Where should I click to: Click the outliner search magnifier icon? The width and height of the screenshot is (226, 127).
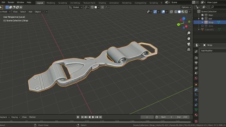pyautogui.click(x=212, y=7)
